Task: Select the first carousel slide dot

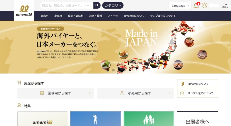Action: point(108,70)
